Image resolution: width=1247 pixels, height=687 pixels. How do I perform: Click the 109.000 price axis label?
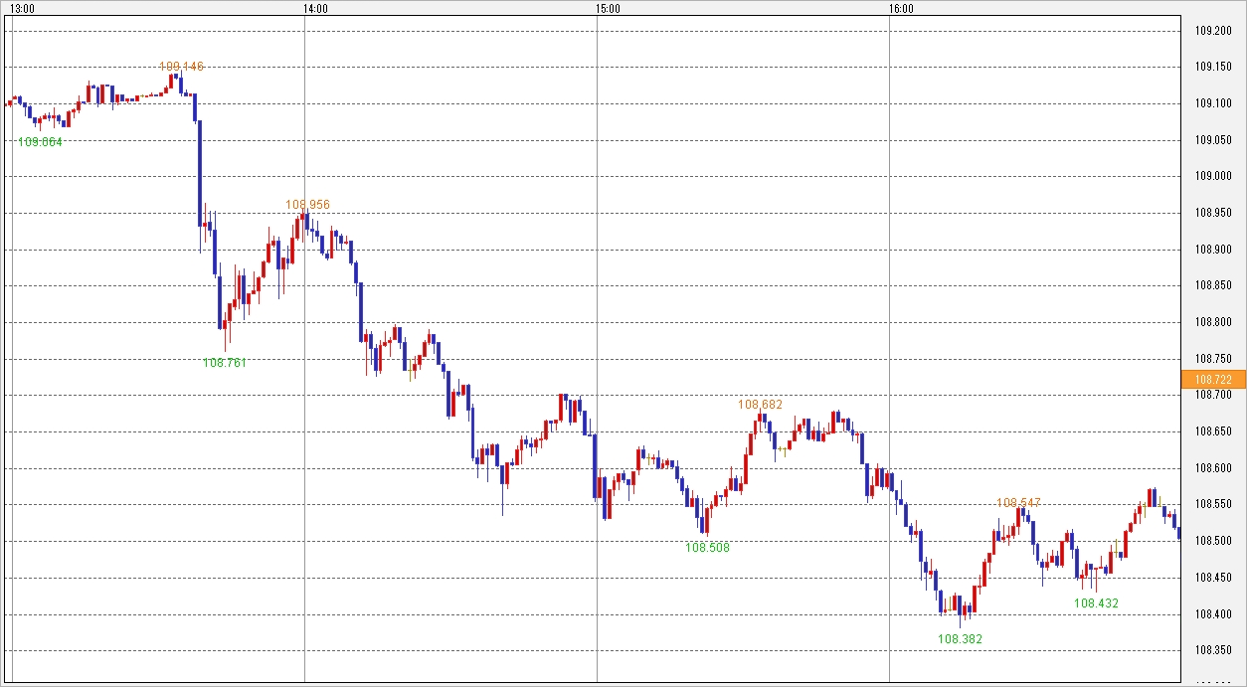coord(1213,177)
